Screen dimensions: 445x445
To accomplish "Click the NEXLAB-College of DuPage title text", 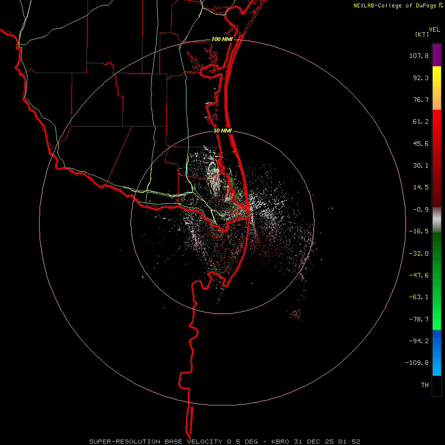I will (x=395, y=5).
